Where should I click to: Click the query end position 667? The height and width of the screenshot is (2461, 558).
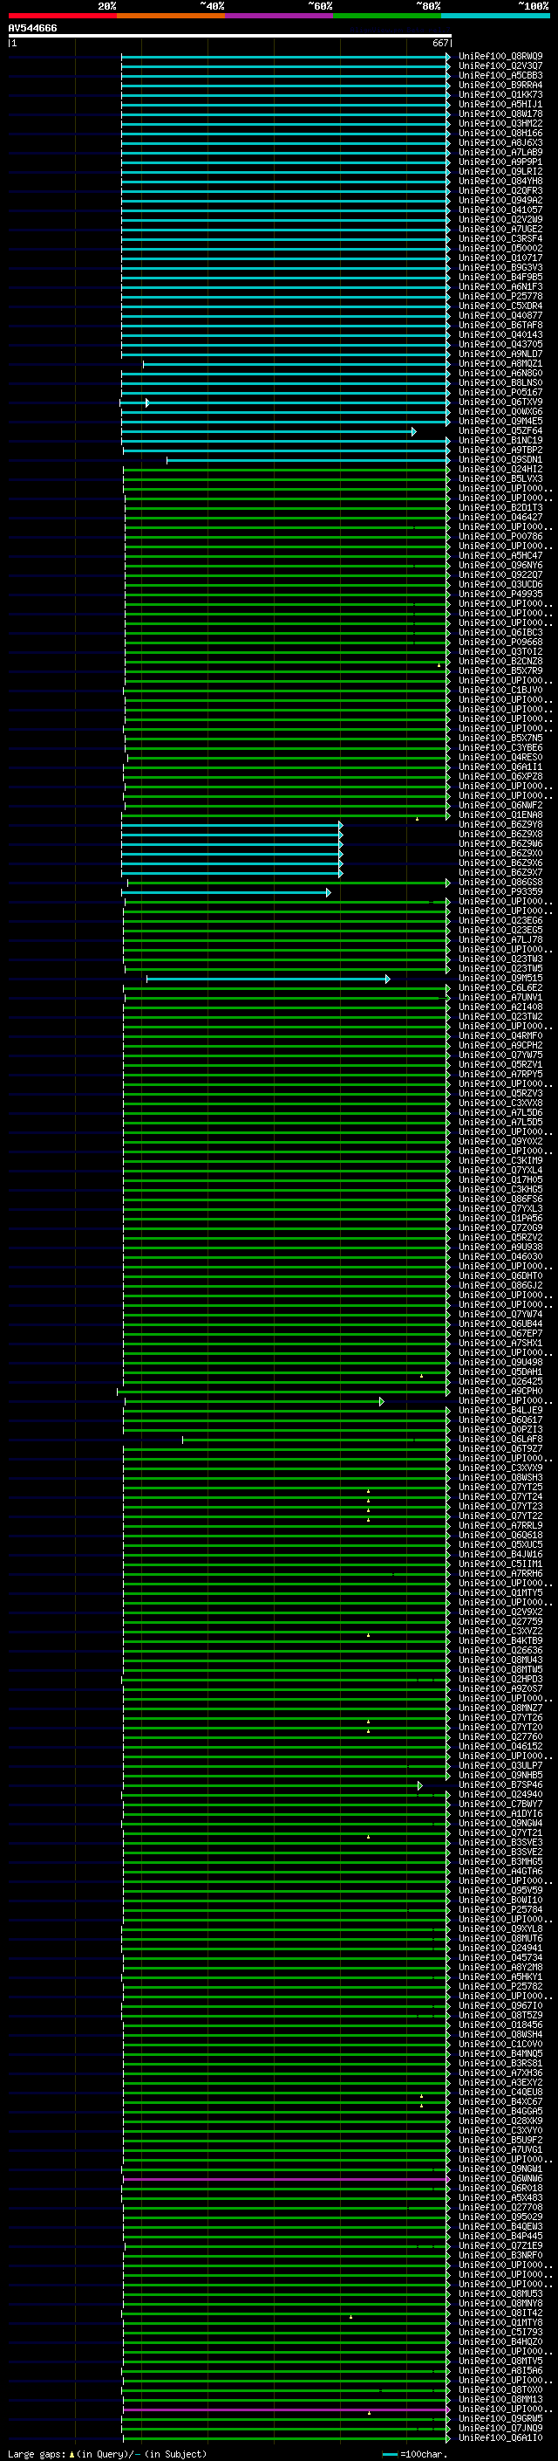[439, 43]
